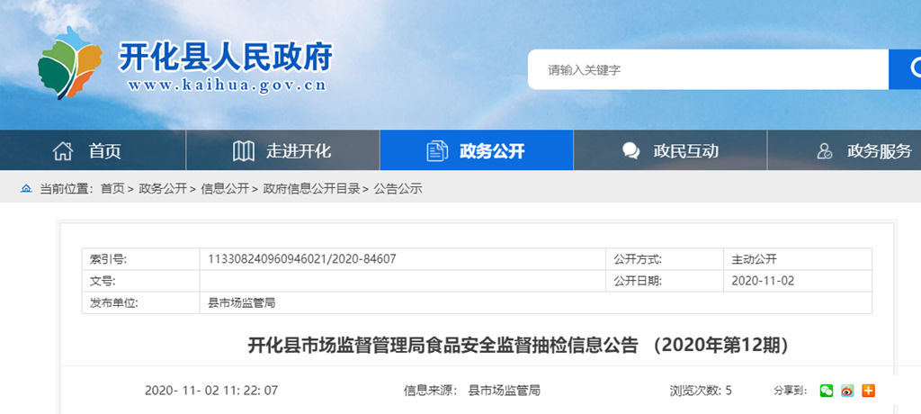Go to 公告公示 in the breadcrumb
Viewport: 921px width, 414px height.
(x=398, y=189)
